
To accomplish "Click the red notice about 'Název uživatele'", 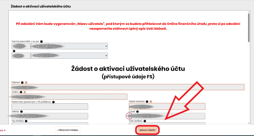I will [128, 26].
